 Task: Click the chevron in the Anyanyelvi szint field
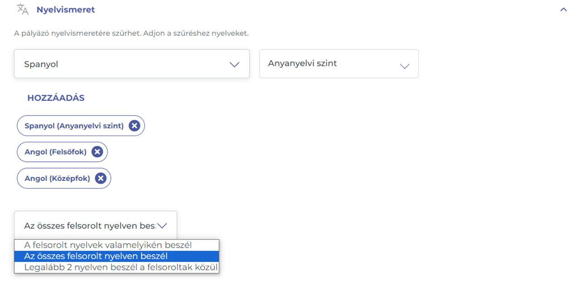(x=404, y=66)
